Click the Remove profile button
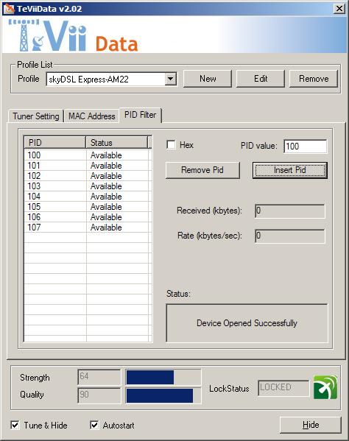The image size is (349, 441). point(314,79)
